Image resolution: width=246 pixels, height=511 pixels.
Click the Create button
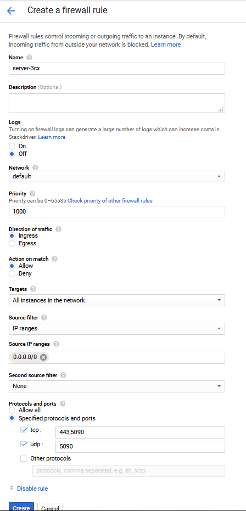[21, 507]
